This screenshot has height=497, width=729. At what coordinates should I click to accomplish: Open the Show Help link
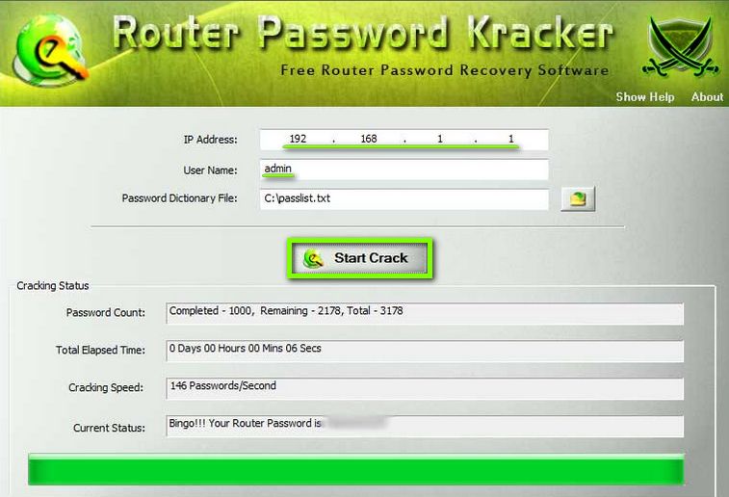[x=645, y=96]
